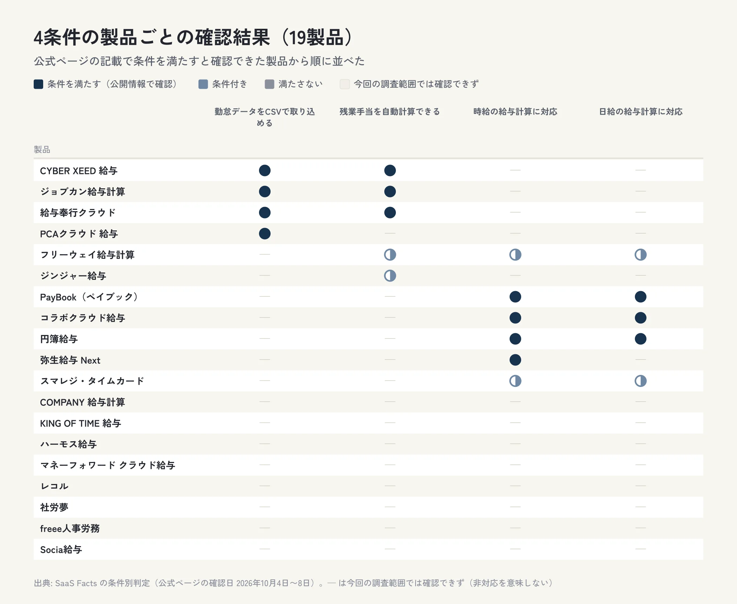Click the dark navy 条件を満たす legend swatch

coord(38,84)
